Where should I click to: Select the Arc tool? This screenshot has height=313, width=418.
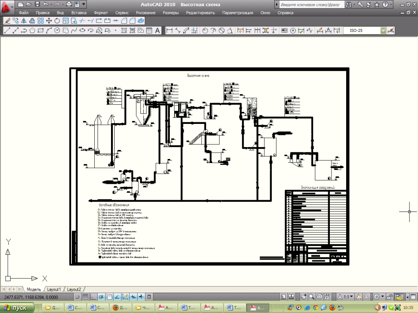point(49,31)
